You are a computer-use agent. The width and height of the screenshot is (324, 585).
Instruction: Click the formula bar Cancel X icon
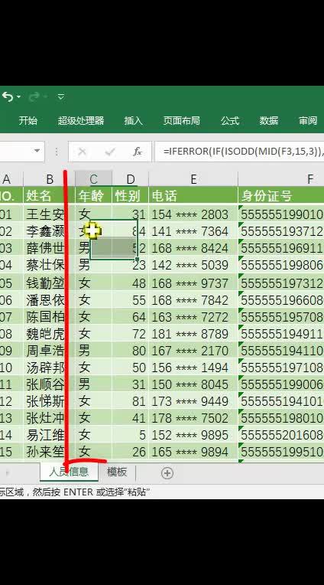pos(82,152)
